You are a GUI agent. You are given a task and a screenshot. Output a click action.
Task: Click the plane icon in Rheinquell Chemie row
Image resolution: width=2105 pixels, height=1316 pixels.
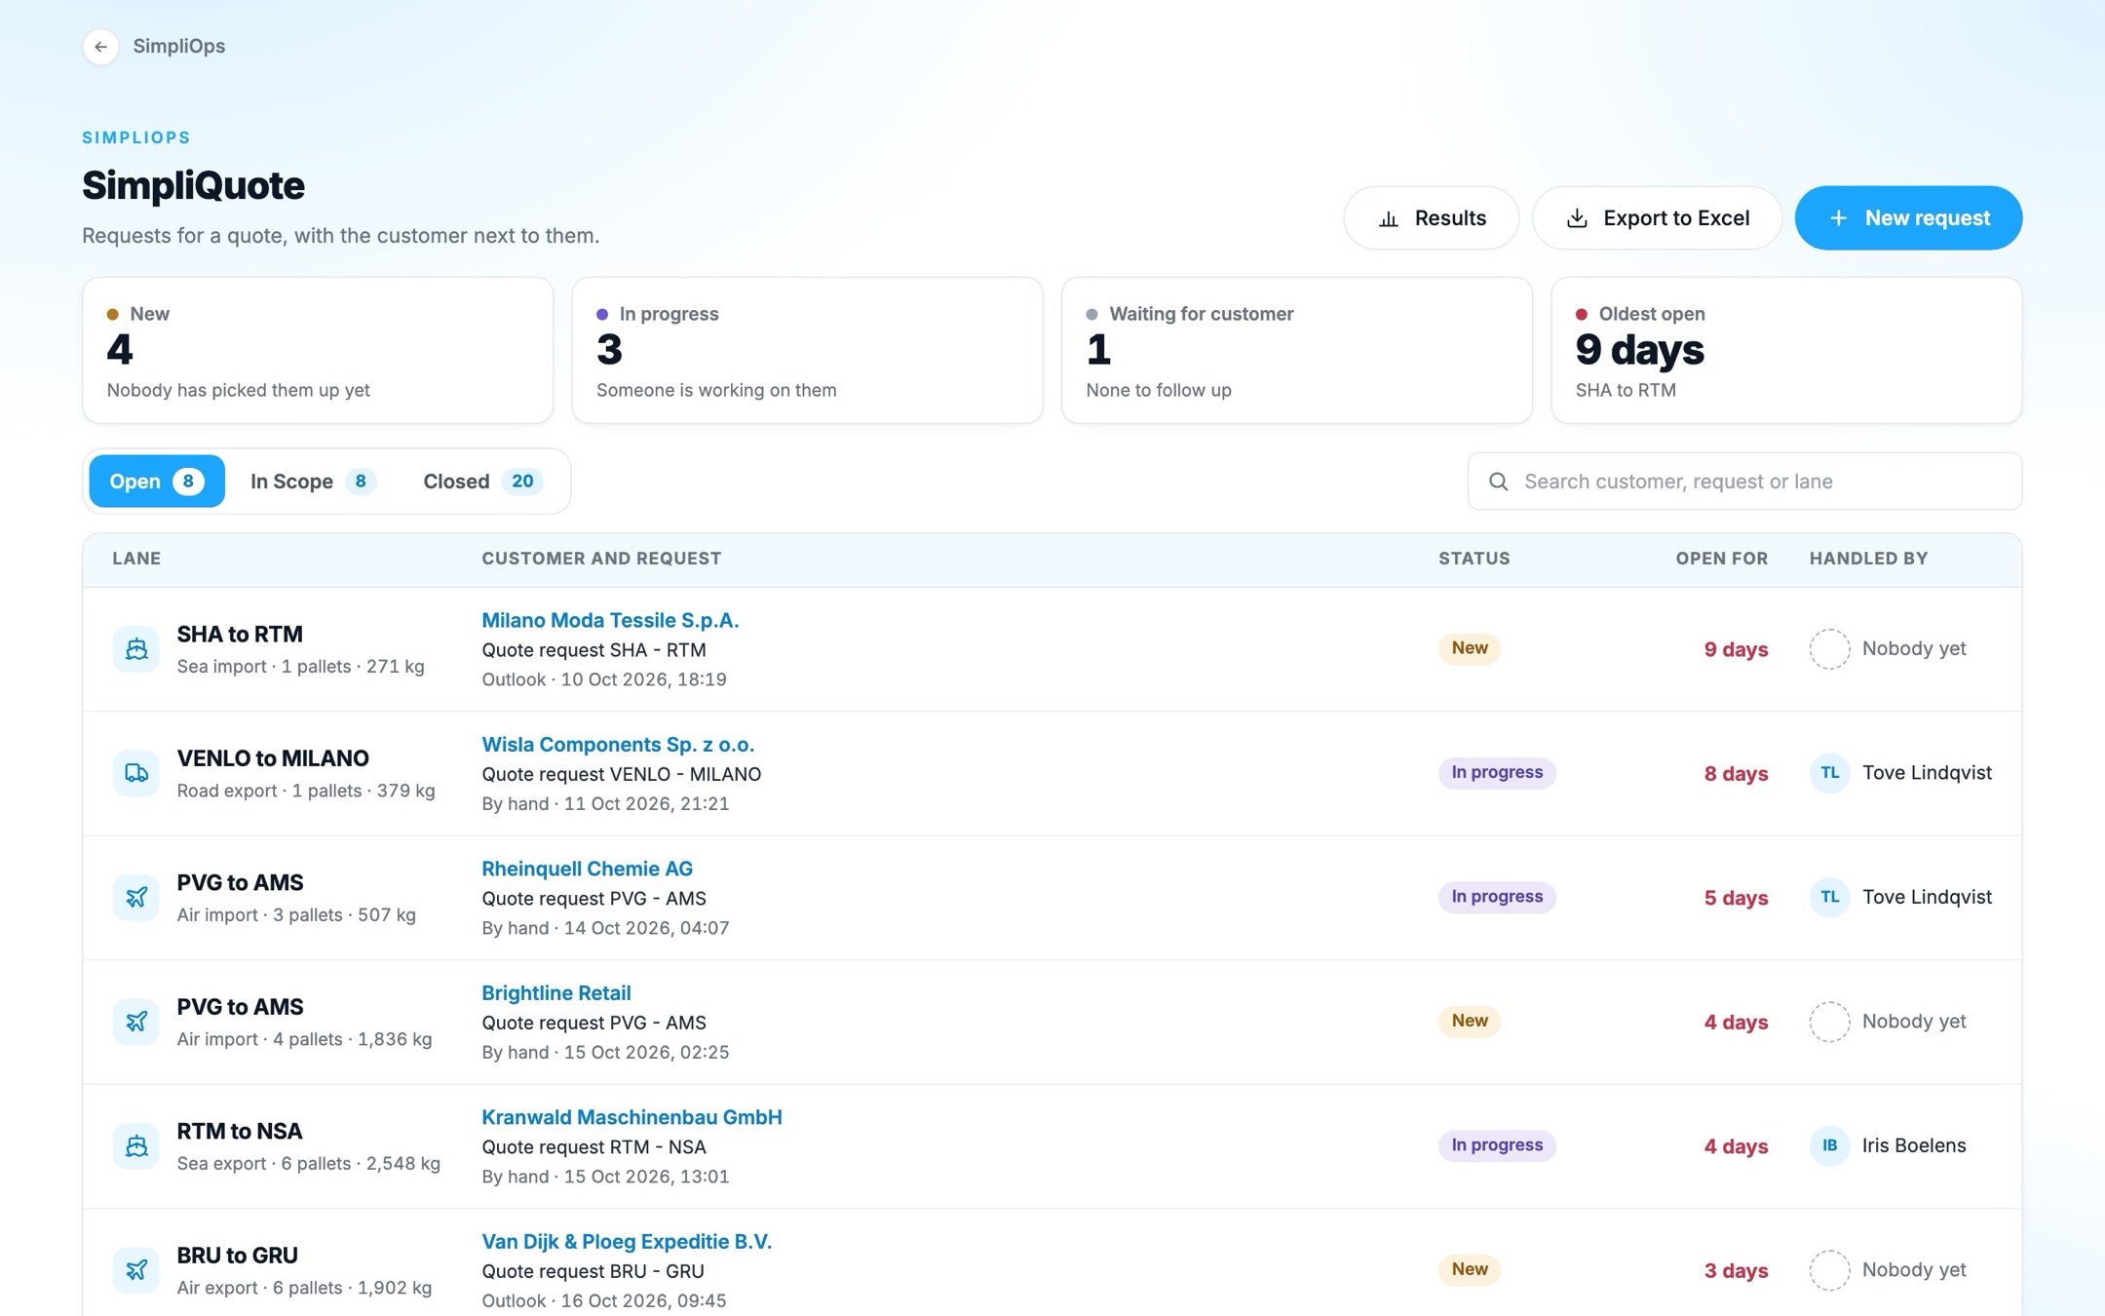pos(136,897)
